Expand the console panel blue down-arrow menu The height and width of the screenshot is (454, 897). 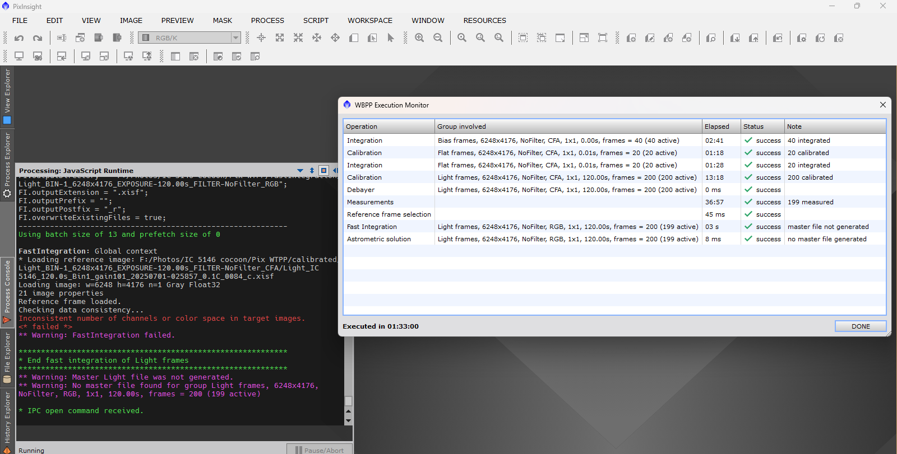pos(300,171)
